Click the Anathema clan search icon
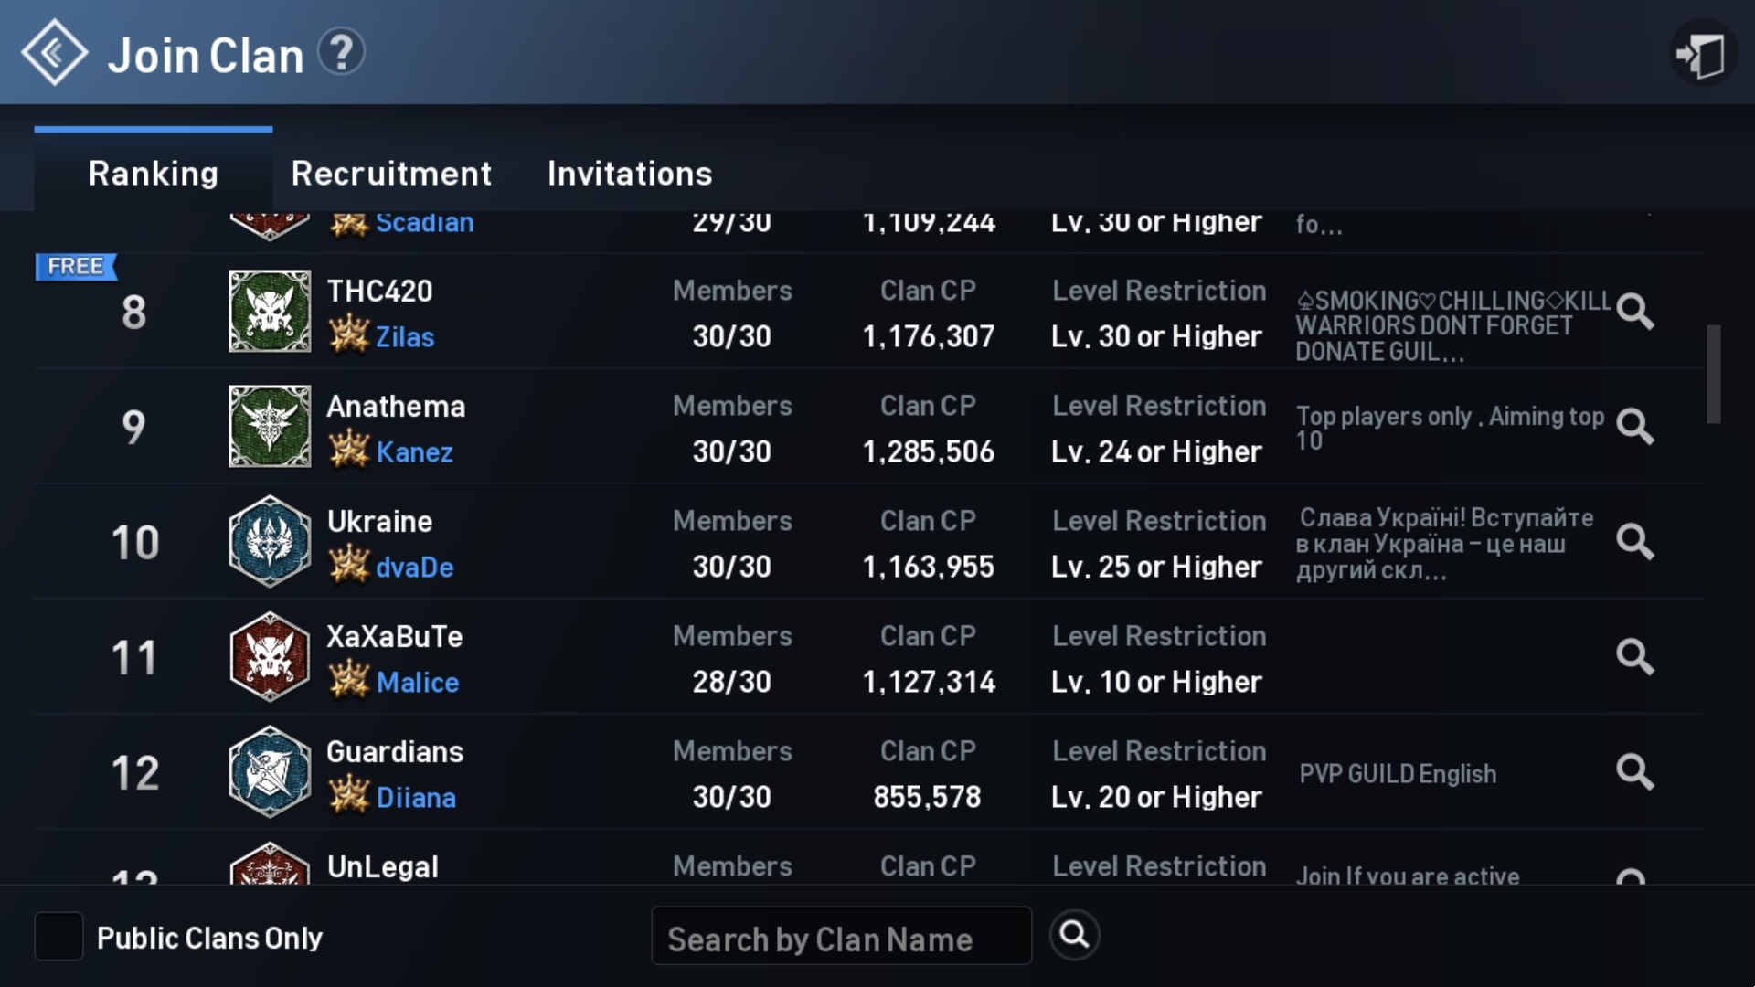Viewport: 1755px width, 987px height. pos(1635,425)
